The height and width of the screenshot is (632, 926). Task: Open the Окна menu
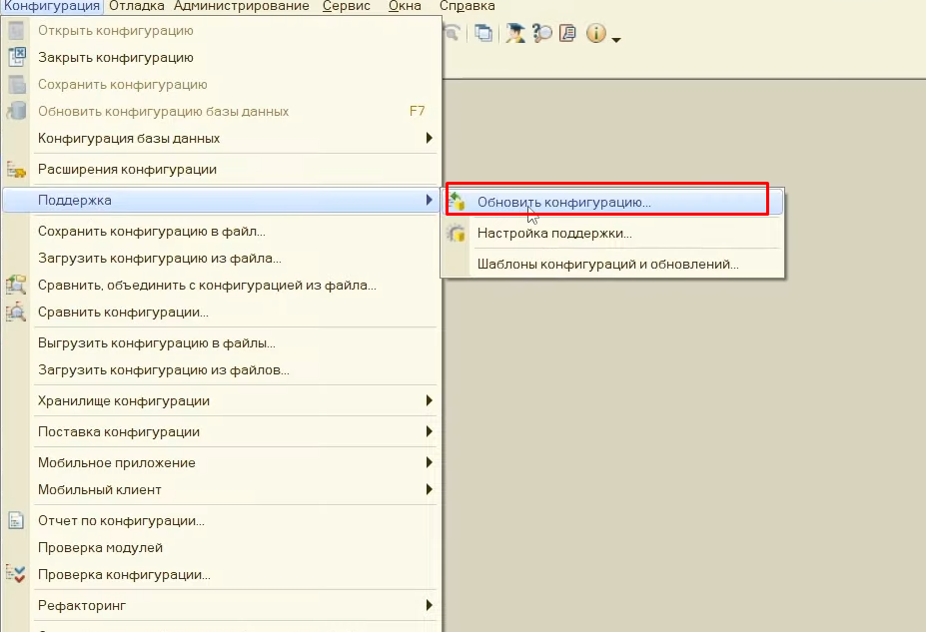(405, 7)
